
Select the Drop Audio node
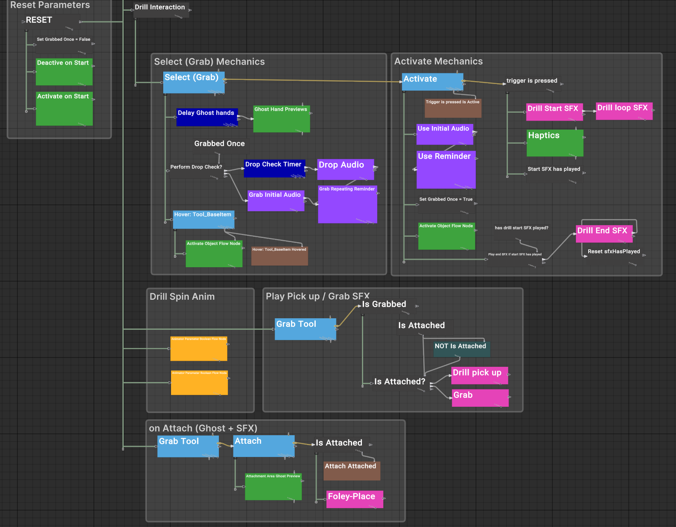click(x=345, y=169)
